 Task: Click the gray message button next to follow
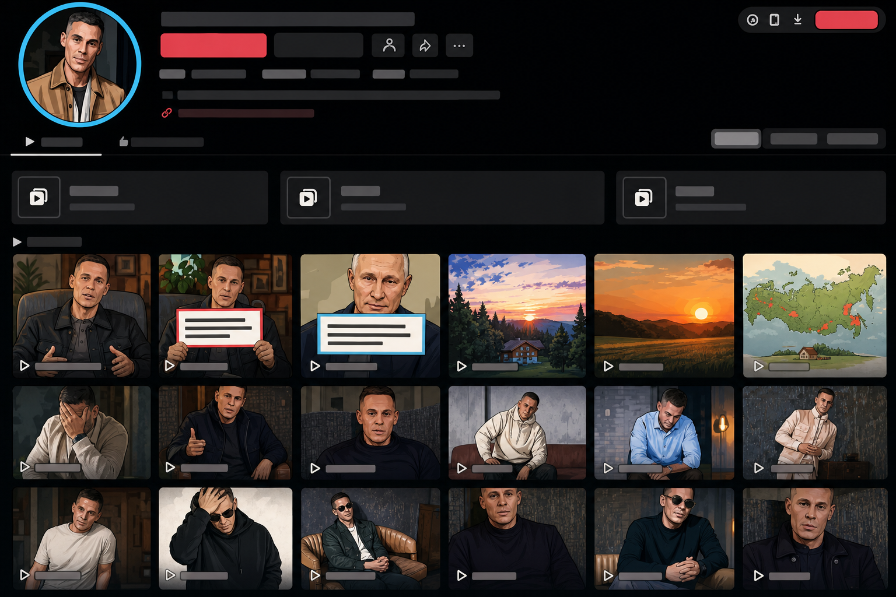pyautogui.click(x=318, y=45)
